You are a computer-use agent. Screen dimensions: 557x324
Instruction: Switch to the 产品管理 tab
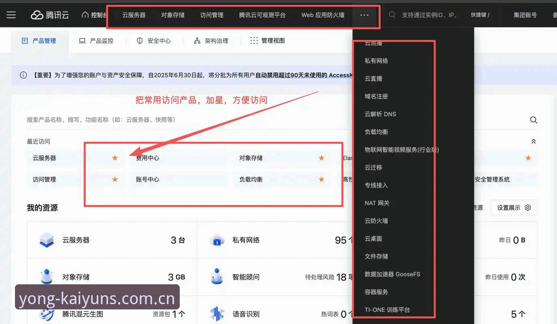[39, 40]
